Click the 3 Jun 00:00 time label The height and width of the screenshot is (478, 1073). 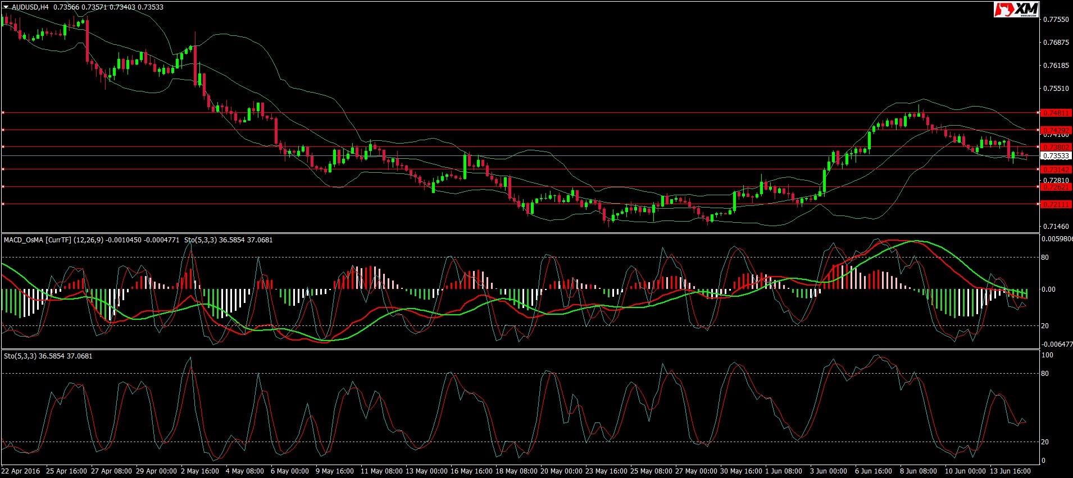[829, 471]
